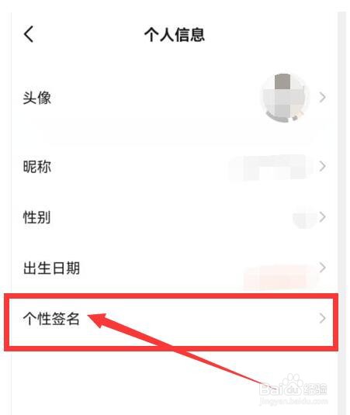Tap the chevron on 性别 row
The image size is (350, 415).
(322, 216)
